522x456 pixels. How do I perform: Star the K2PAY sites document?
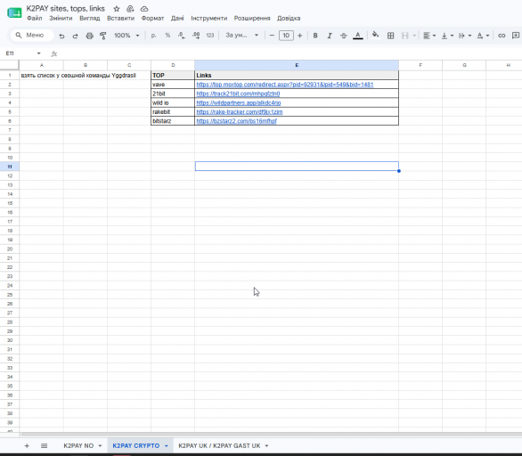pos(117,9)
